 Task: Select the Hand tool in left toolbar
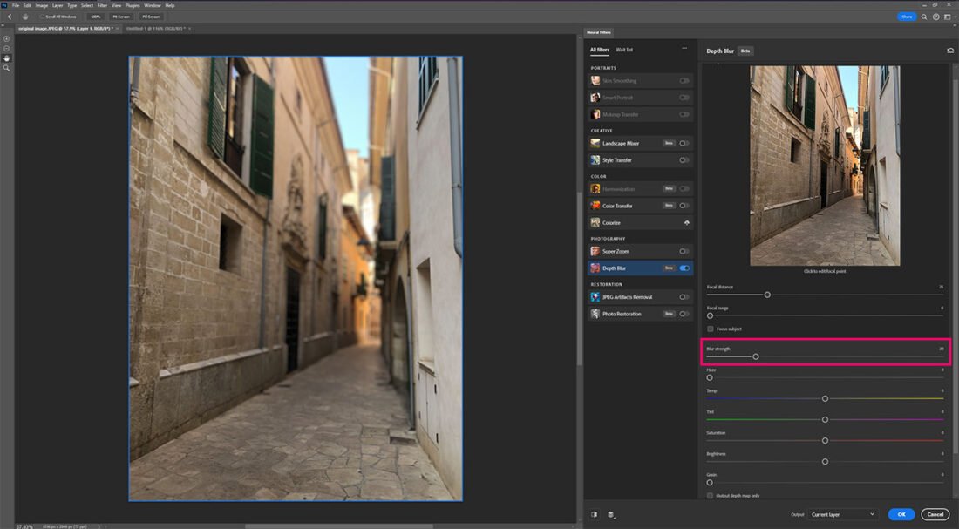coord(6,58)
